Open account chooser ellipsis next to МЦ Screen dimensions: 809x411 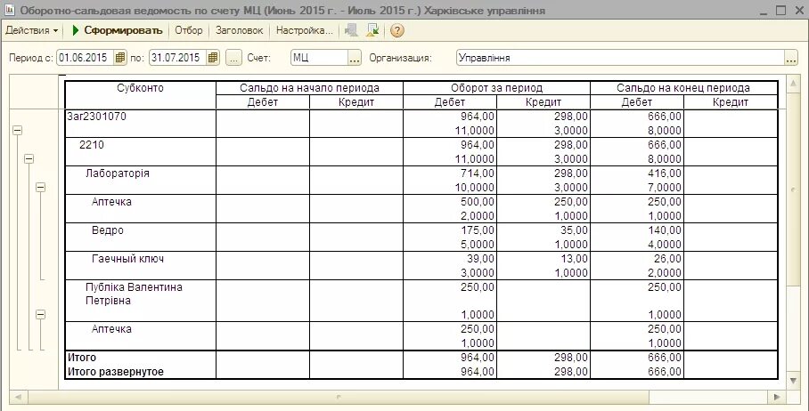click(x=355, y=58)
